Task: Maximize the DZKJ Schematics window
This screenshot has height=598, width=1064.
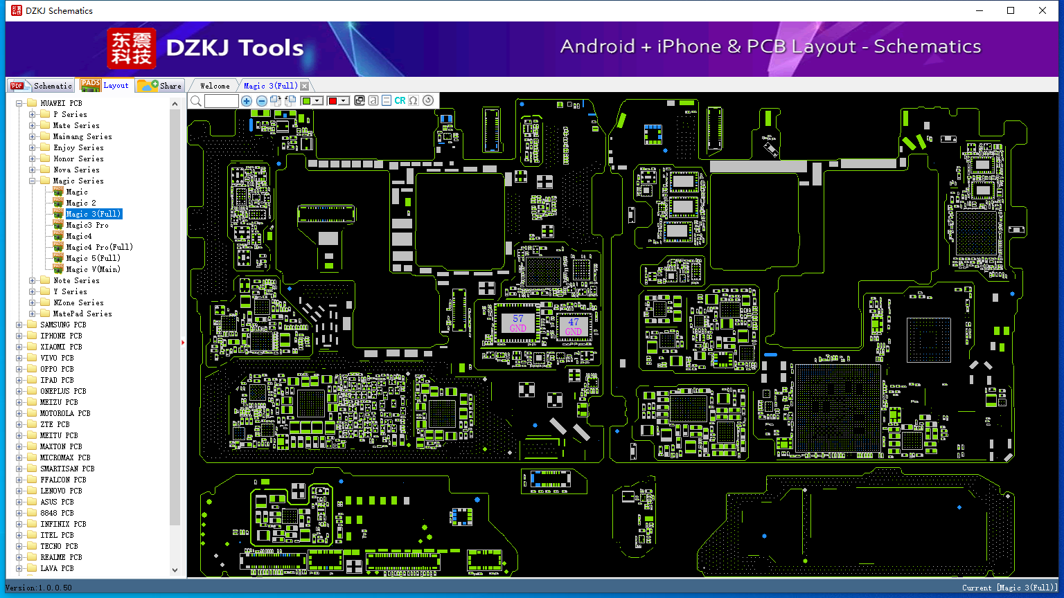Action: [1011, 10]
